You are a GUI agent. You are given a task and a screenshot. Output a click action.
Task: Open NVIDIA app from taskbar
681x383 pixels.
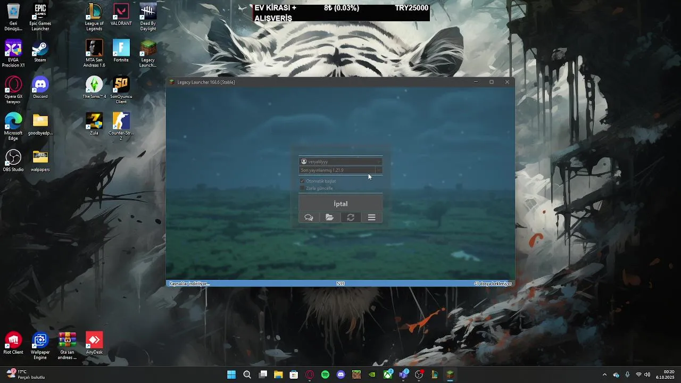pos(372,374)
